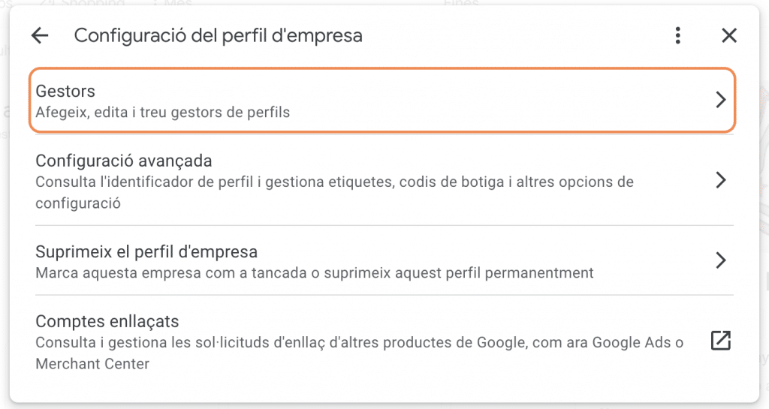Open Configuració avançada

tap(382, 180)
